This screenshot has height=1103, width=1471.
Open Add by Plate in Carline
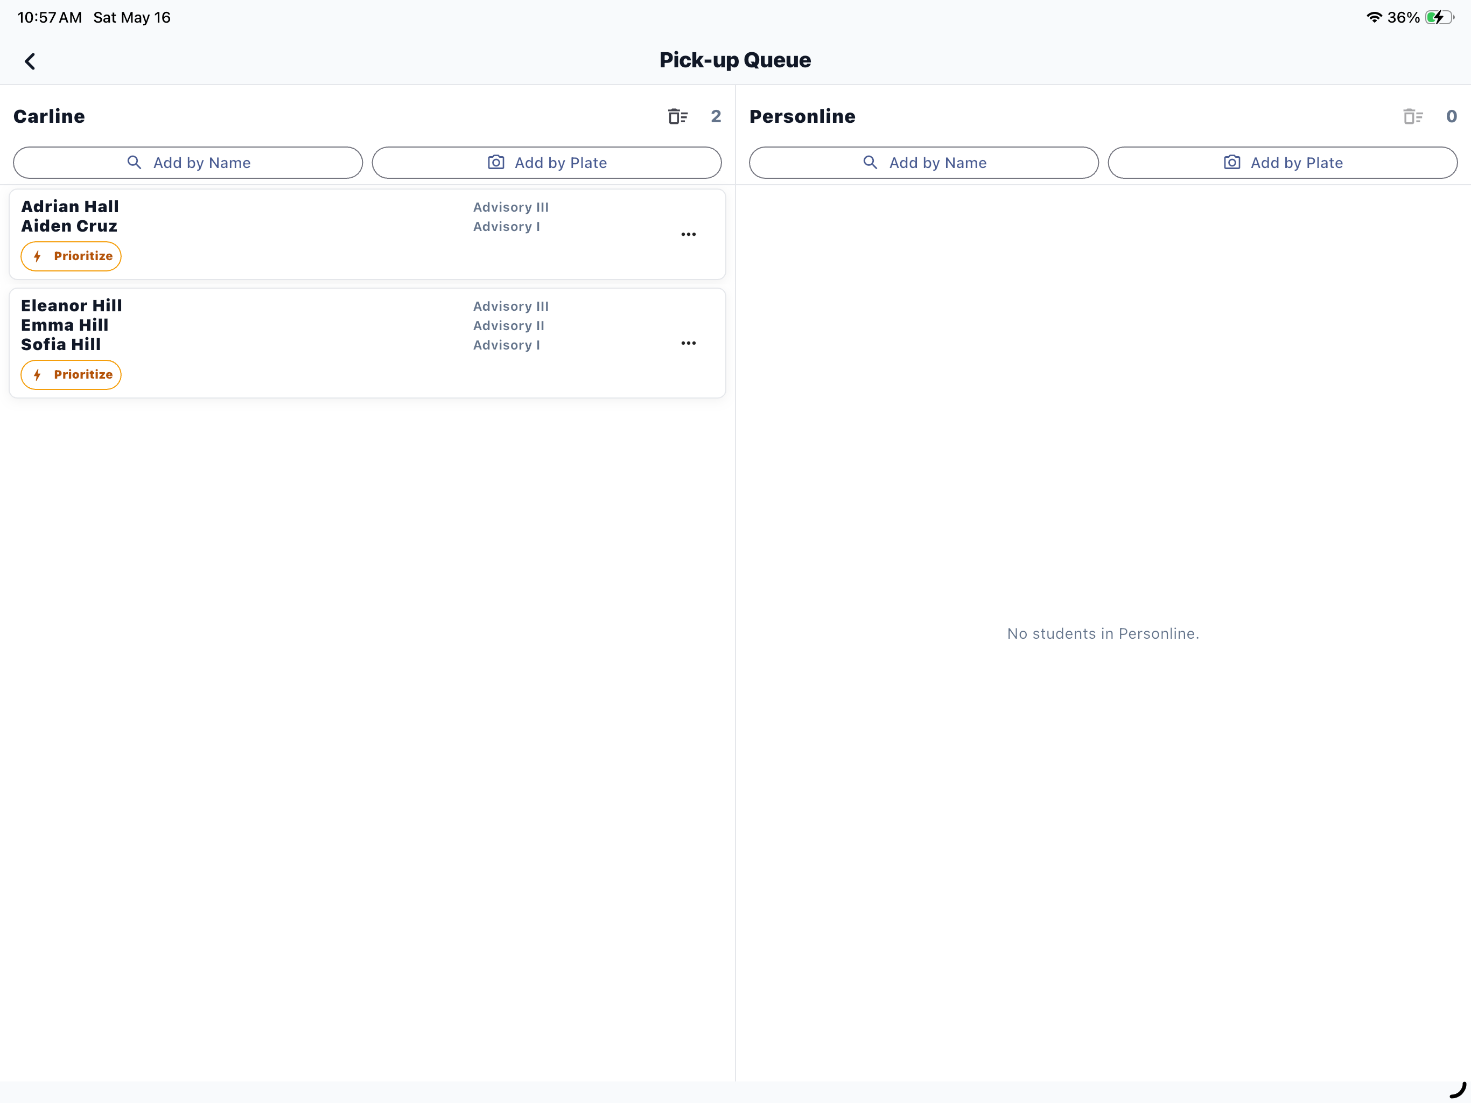(x=547, y=163)
